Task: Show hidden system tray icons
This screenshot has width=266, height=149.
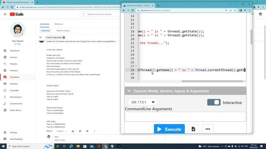Action: [222, 146]
